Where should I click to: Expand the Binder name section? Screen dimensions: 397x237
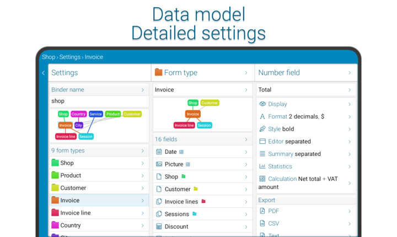[x=142, y=90]
